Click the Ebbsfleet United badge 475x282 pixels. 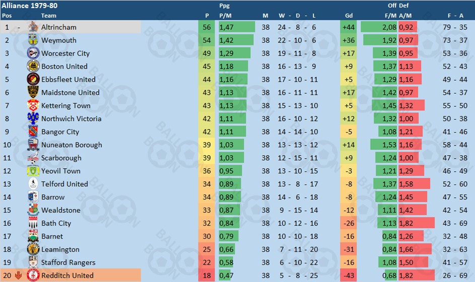coord(33,79)
